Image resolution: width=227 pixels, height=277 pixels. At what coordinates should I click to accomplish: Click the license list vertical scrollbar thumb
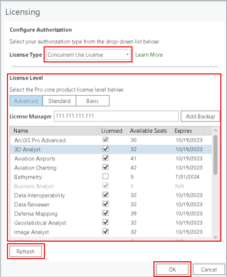215,155
